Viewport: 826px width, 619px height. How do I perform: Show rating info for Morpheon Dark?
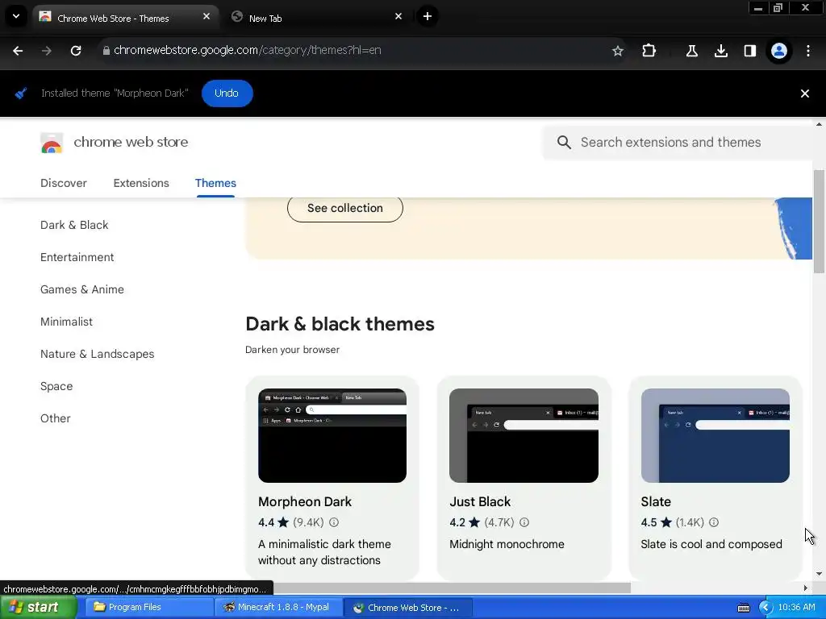334,522
